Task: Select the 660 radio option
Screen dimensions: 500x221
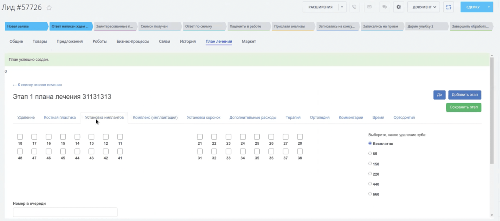Action: pyautogui.click(x=370, y=194)
